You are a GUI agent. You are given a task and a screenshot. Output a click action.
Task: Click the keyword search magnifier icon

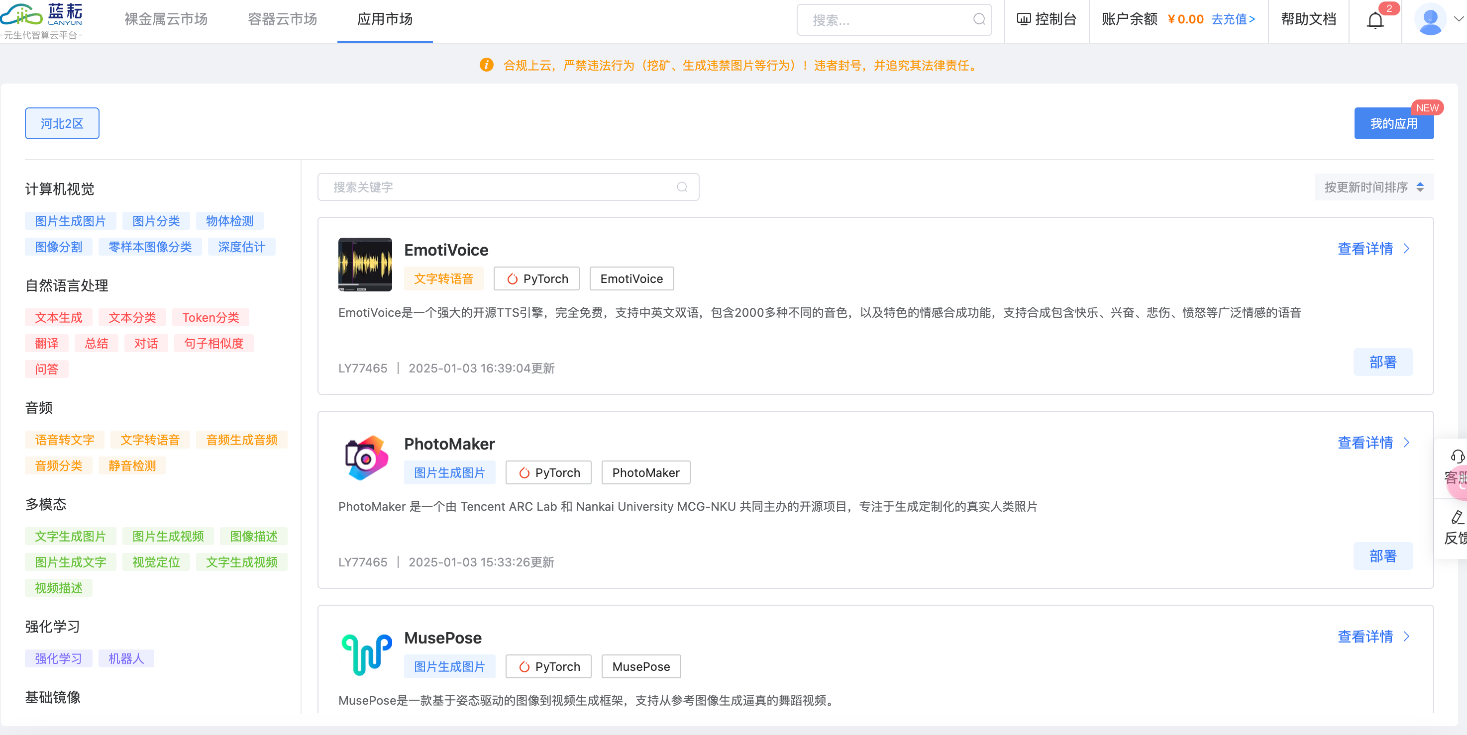pyautogui.click(x=682, y=187)
